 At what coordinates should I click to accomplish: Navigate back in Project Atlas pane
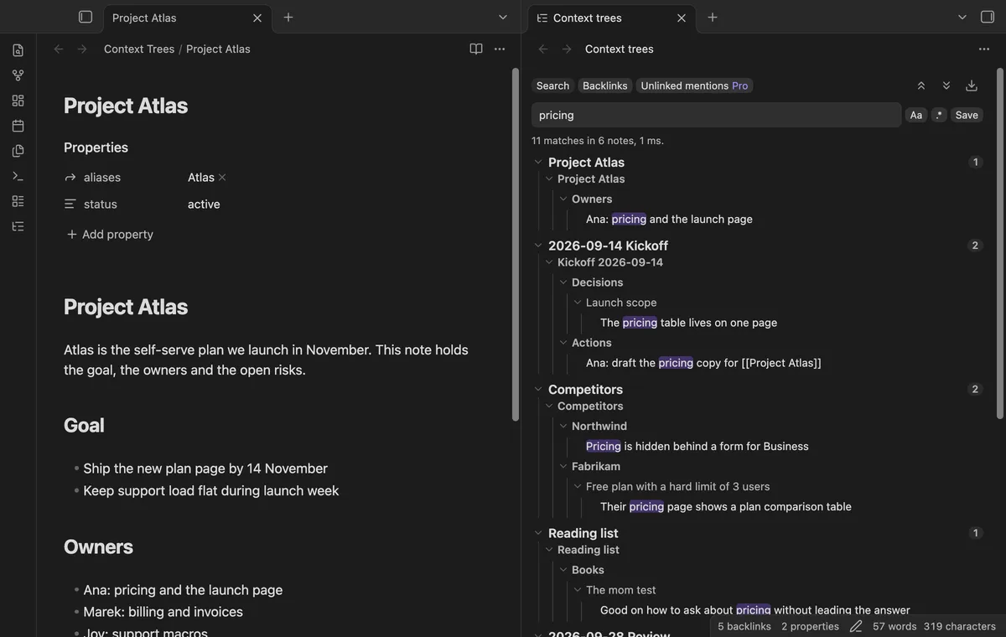59,49
